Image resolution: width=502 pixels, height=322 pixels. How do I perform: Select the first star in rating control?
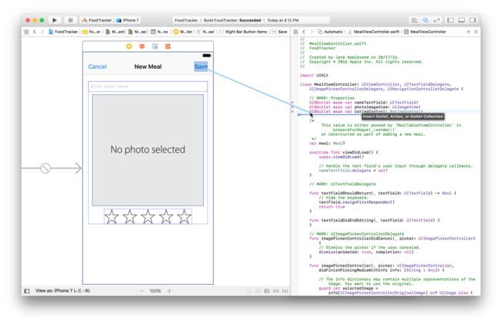point(111,217)
